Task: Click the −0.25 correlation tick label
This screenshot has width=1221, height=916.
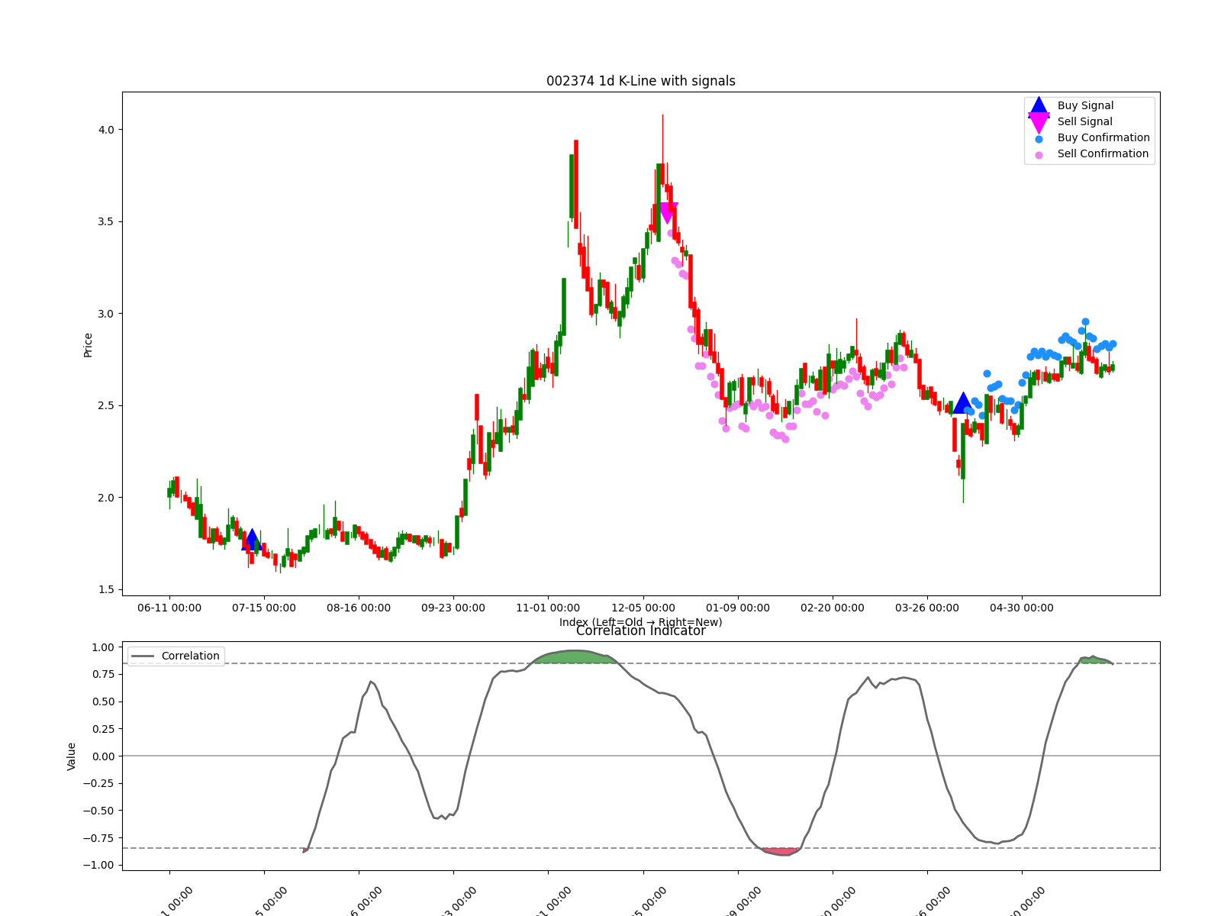Action: click(x=99, y=783)
